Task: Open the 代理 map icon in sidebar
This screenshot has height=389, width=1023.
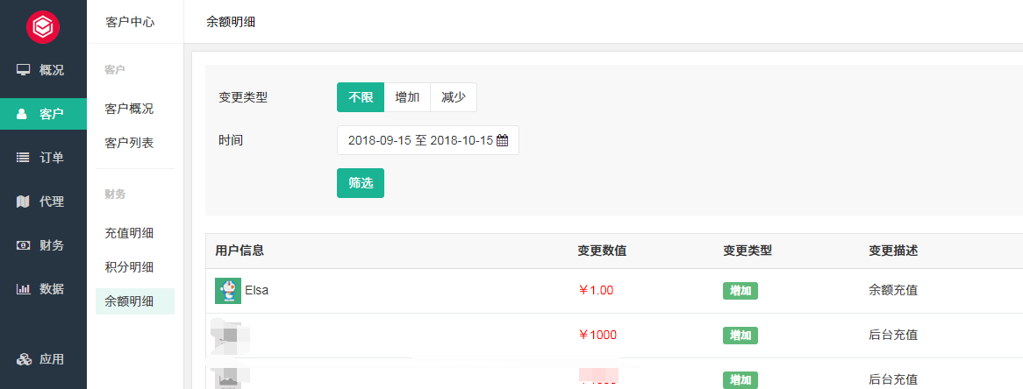Action: (x=23, y=202)
